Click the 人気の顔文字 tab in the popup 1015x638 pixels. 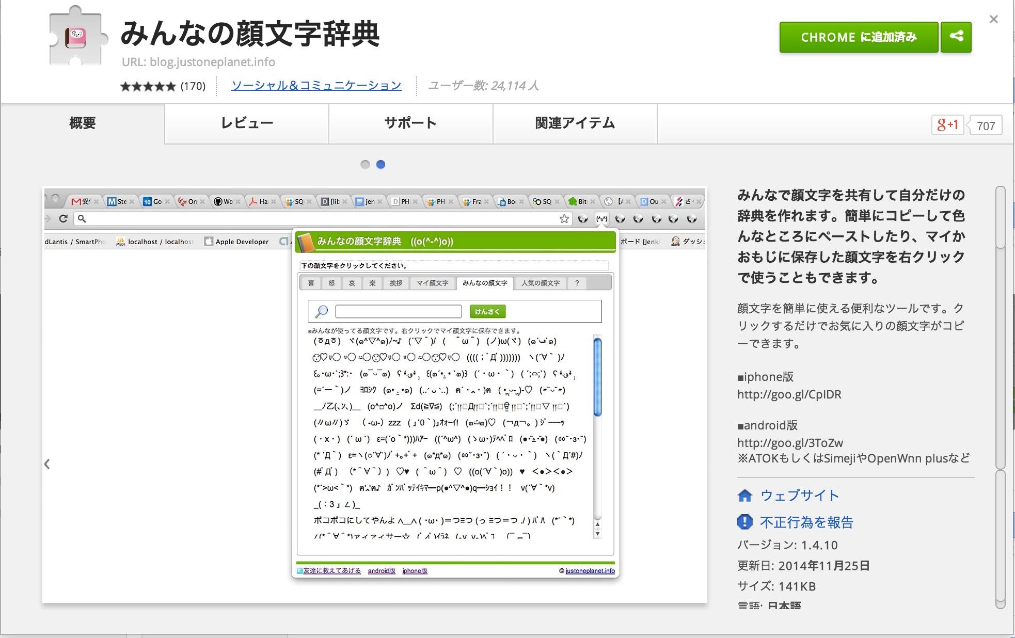(541, 283)
